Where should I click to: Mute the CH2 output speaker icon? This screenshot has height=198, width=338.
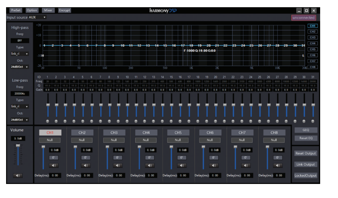click(86, 165)
